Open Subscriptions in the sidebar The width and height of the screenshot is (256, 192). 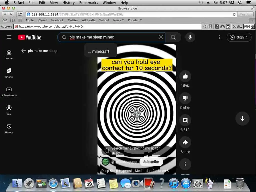pyautogui.click(x=9, y=91)
